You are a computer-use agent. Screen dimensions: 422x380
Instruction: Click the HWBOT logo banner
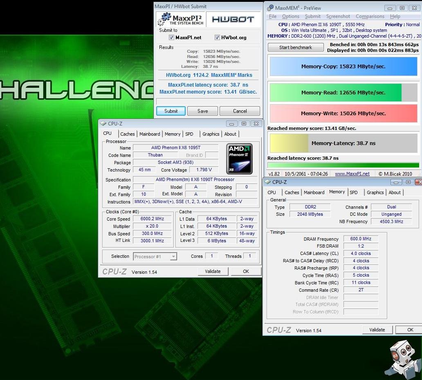point(233,19)
